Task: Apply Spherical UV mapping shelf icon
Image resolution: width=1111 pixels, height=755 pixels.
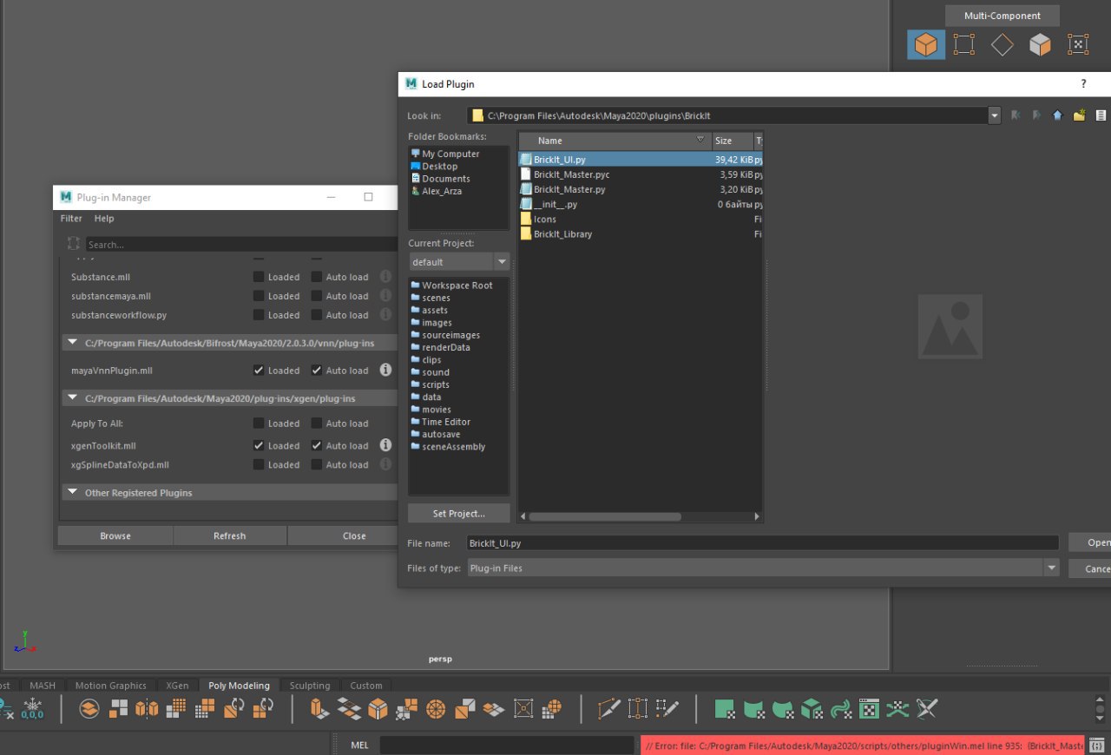Action: [x=783, y=708]
